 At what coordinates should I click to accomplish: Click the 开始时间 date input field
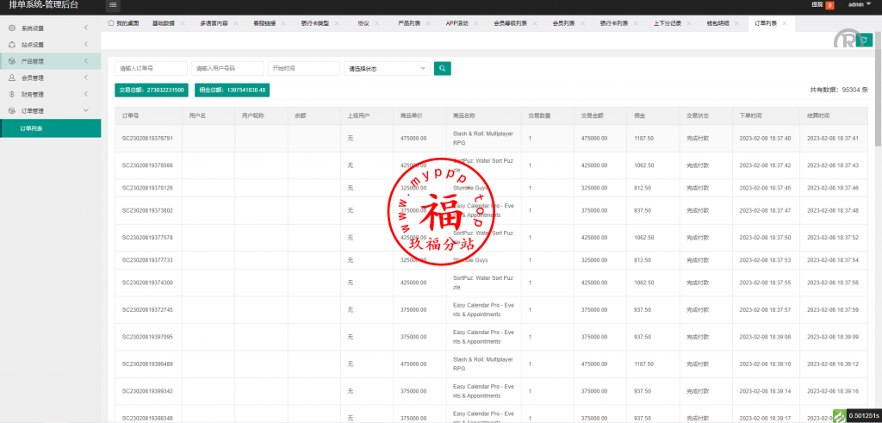303,68
